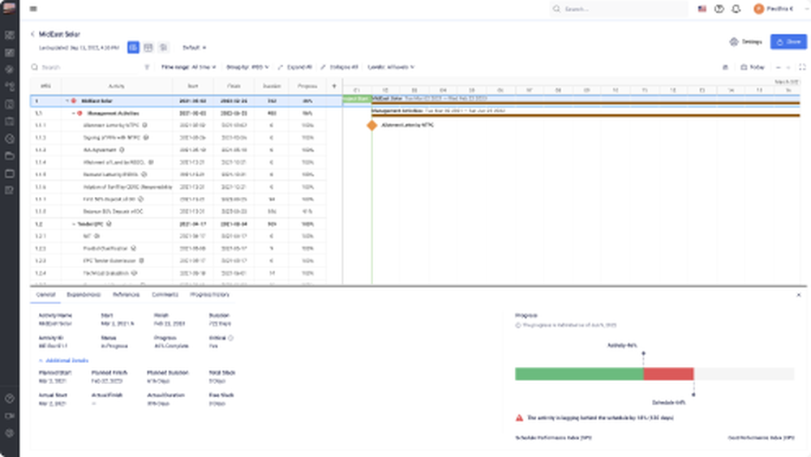The width and height of the screenshot is (811, 457).
Task: Open the filter icon beside activity search
Action: click(x=147, y=67)
